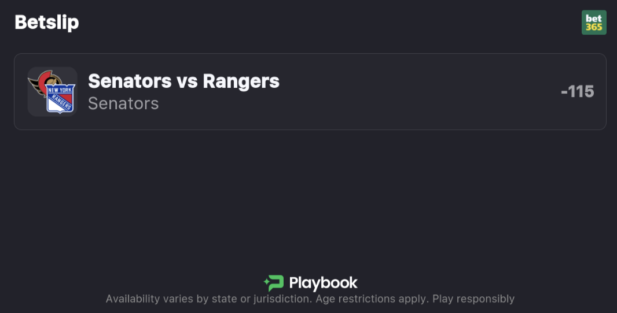Click the New York Rangers shield logo
The width and height of the screenshot is (617, 313).
60,99
